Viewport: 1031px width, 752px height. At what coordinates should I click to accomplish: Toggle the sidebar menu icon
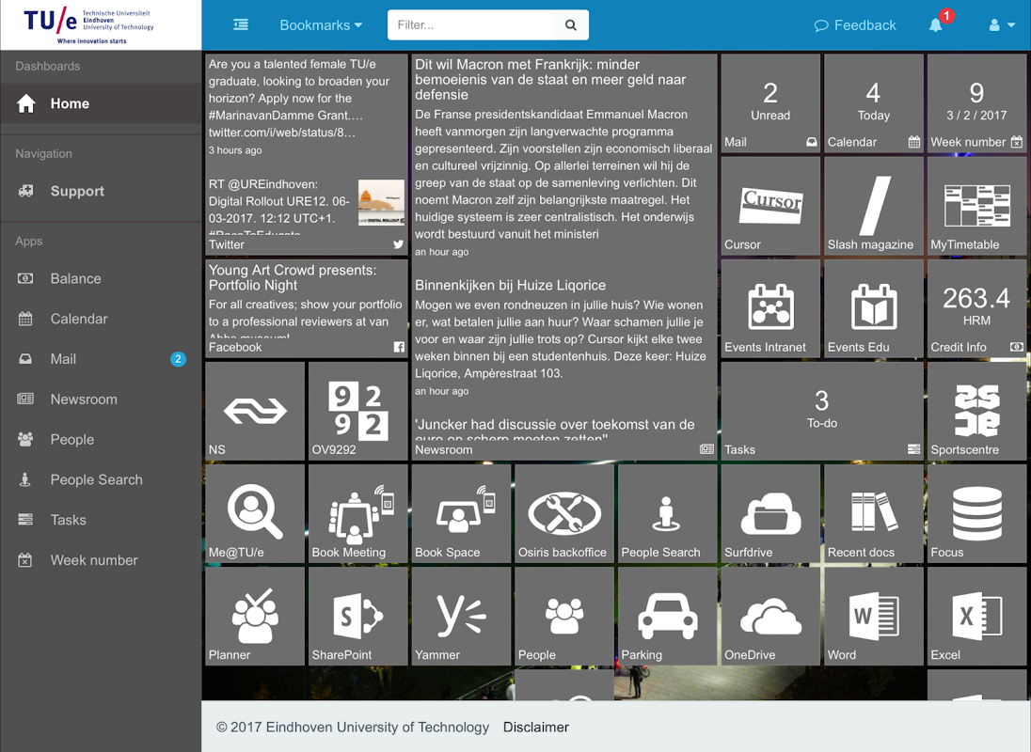tap(241, 25)
